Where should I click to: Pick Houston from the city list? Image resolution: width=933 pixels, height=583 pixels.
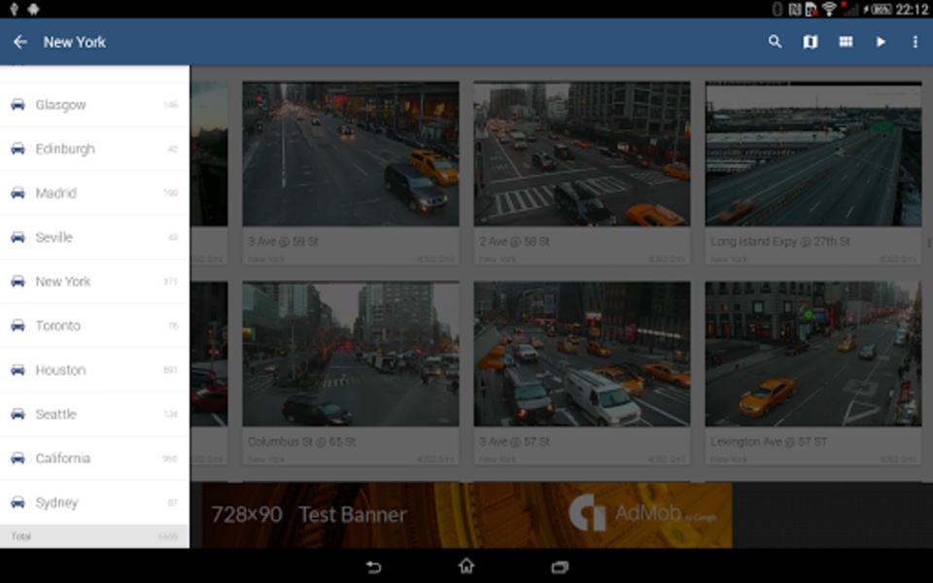coord(94,370)
